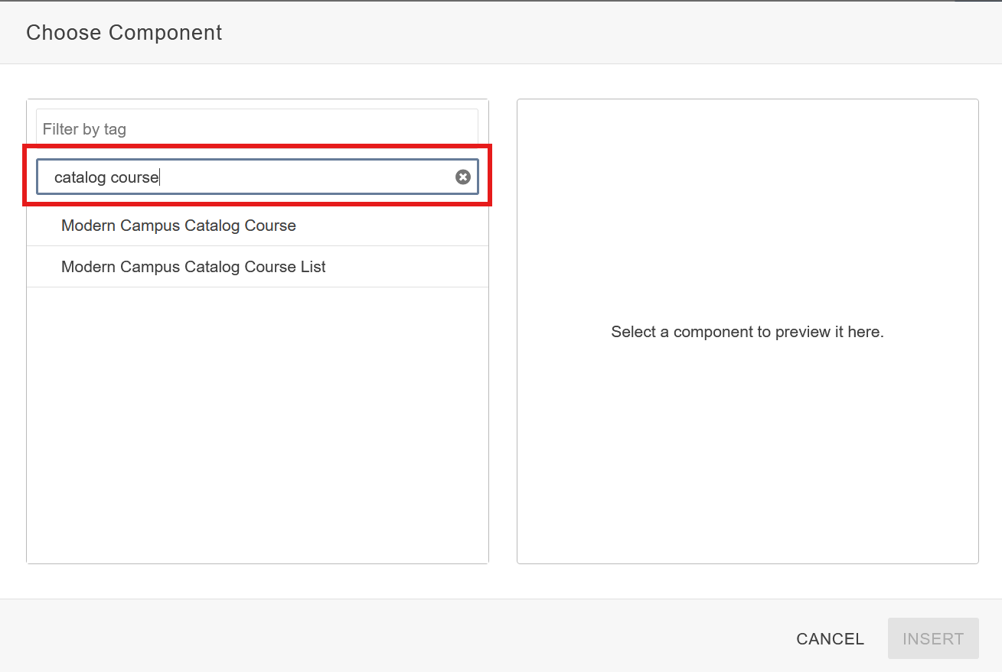Click the INSERT button
The image size is (1002, 672).
932,638
